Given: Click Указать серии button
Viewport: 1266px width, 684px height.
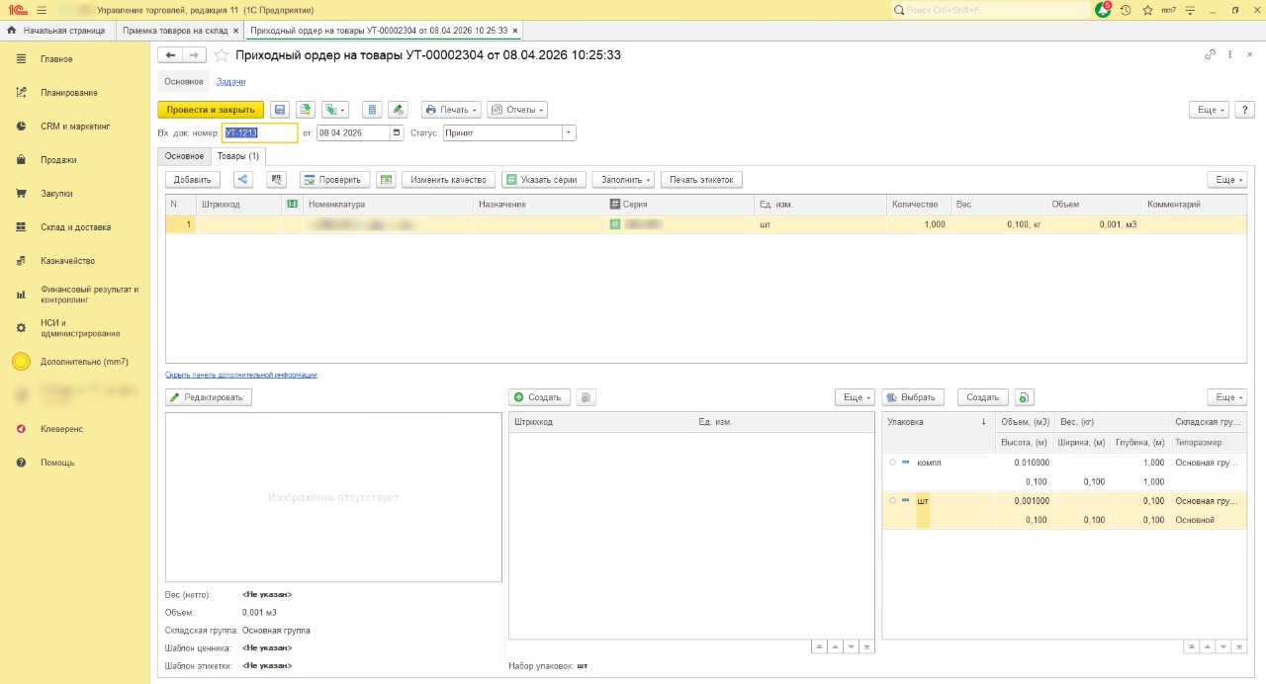Looking at the screenshot, I should coord(544,180).
